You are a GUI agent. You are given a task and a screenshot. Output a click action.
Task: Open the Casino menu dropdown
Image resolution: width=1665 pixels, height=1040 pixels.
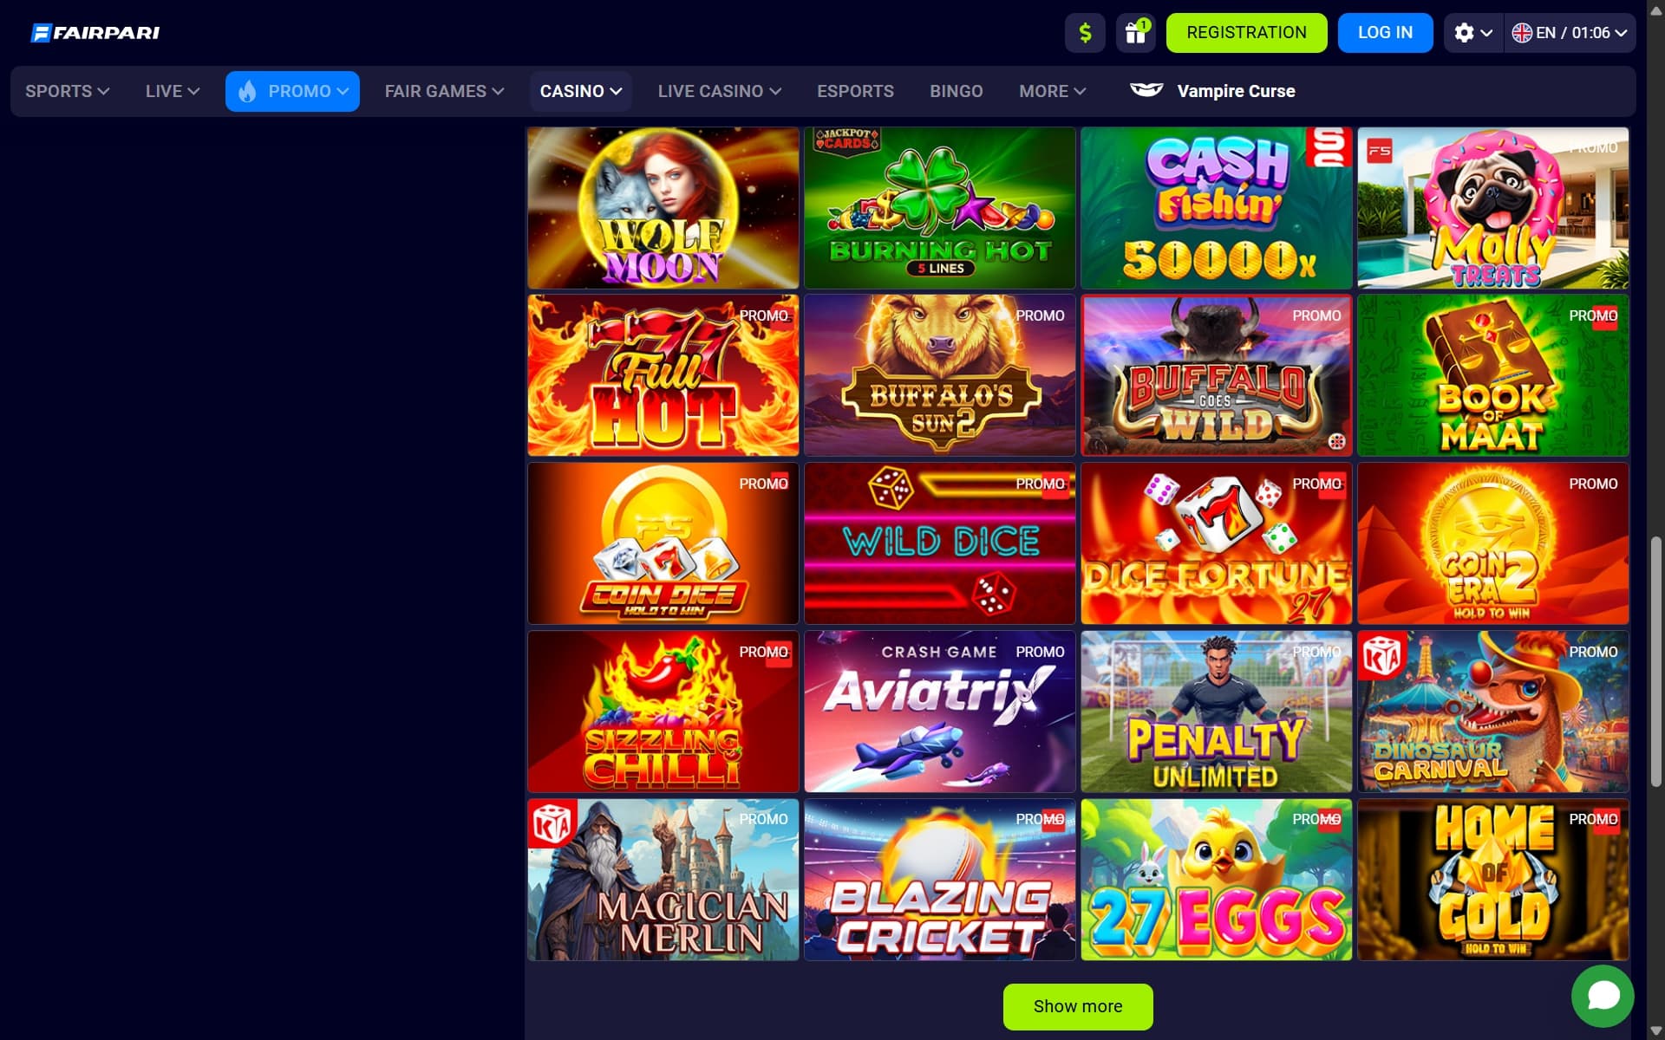[581, 91]
